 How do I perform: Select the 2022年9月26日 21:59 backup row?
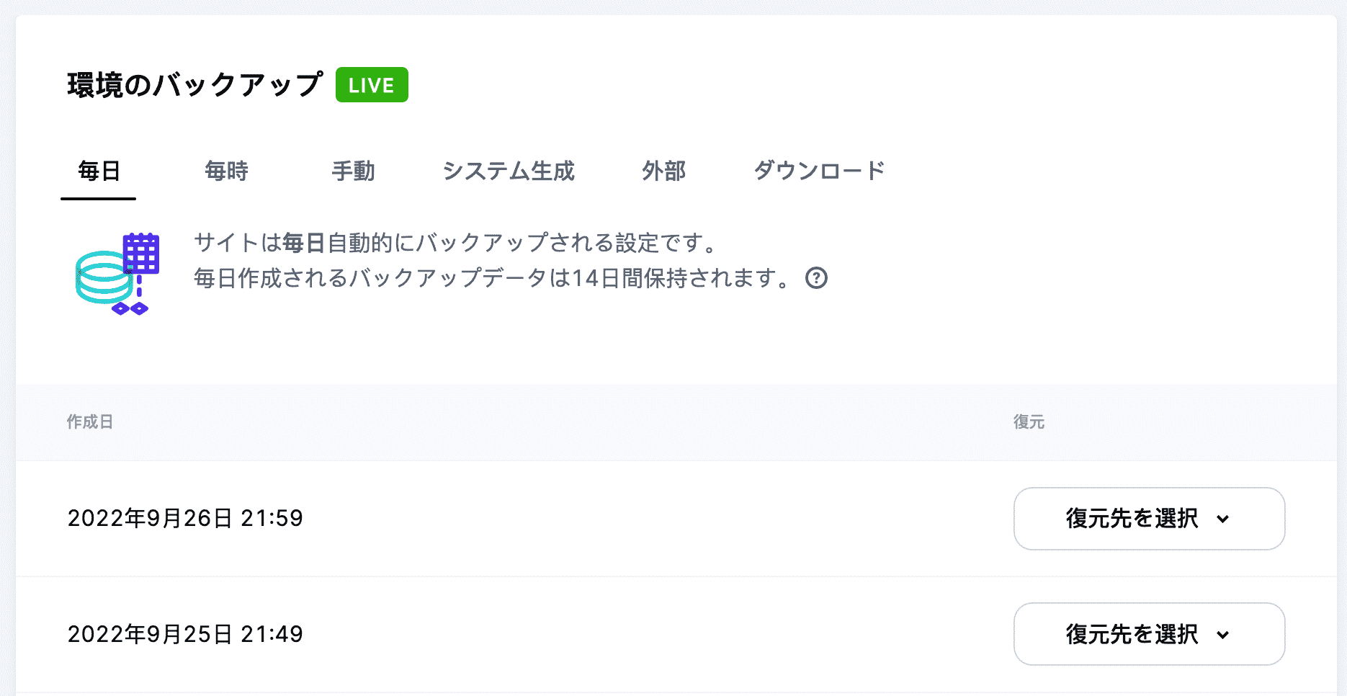tap(185, 518)
